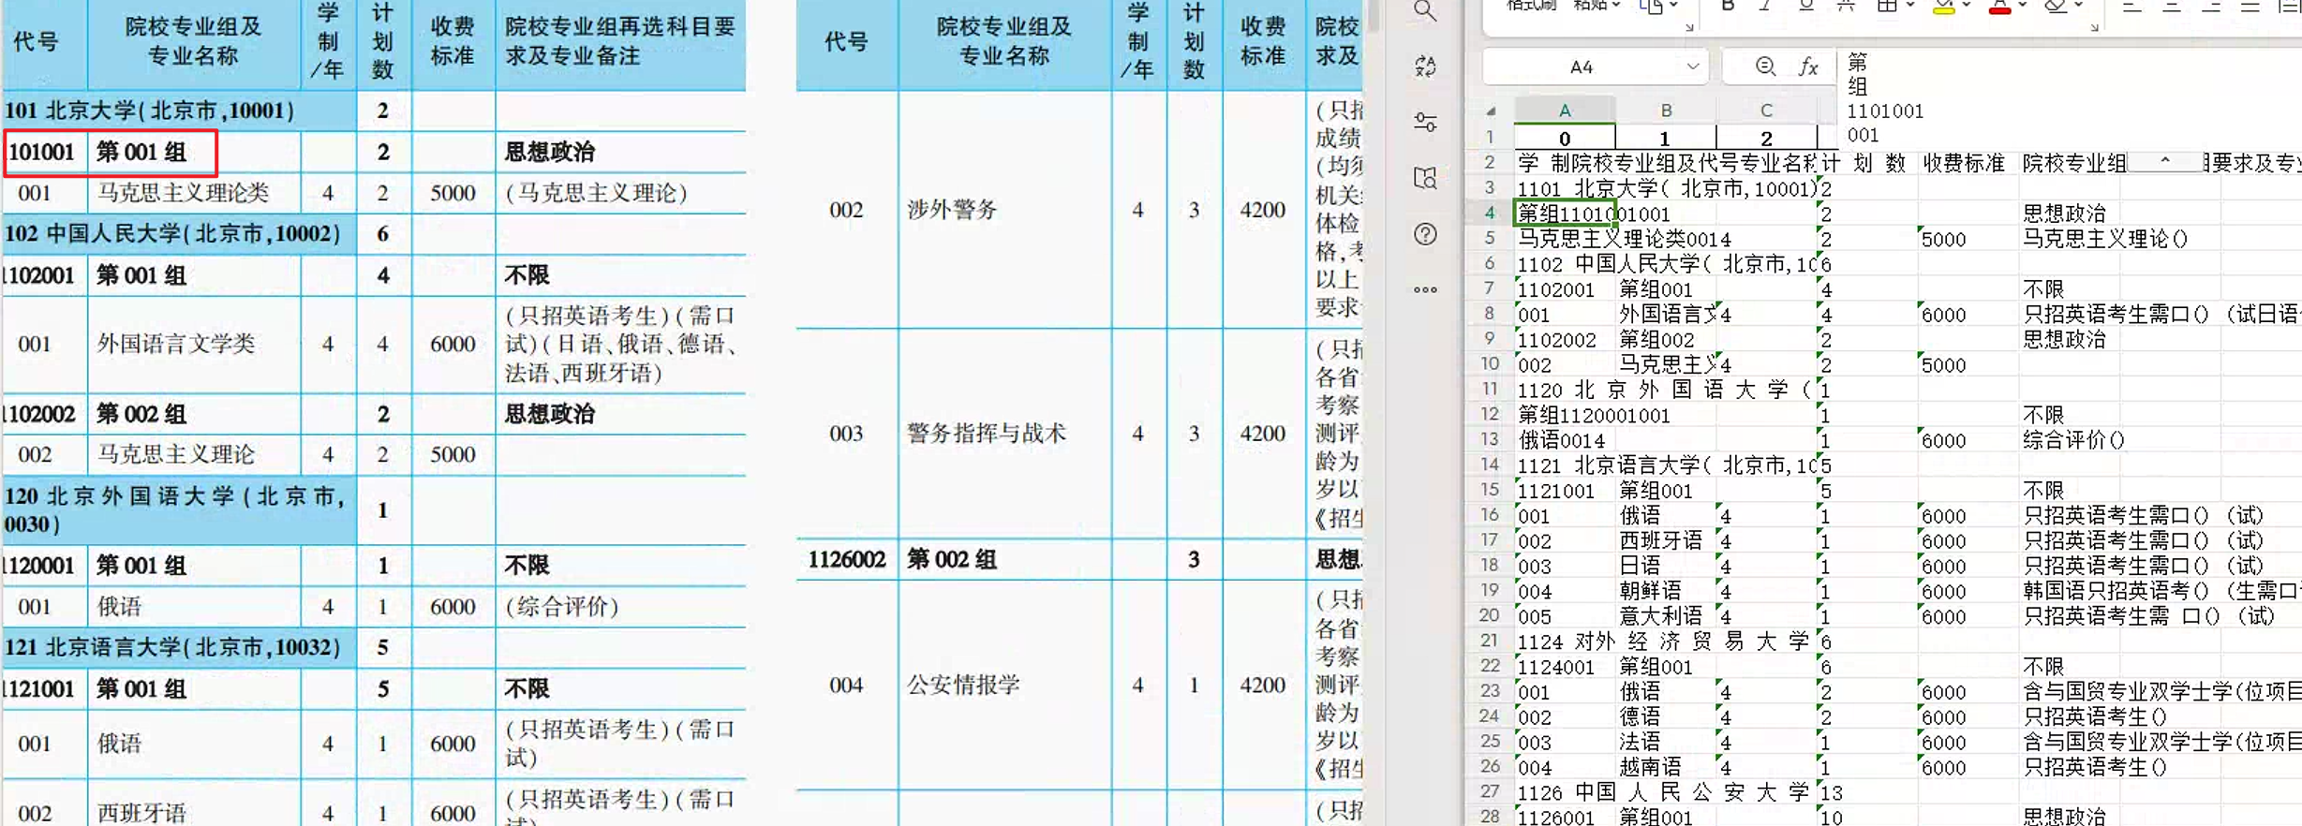Click the select-all corner triangle
Image resolution: width=2302 pixels, height=826 pixels.
1490,111
